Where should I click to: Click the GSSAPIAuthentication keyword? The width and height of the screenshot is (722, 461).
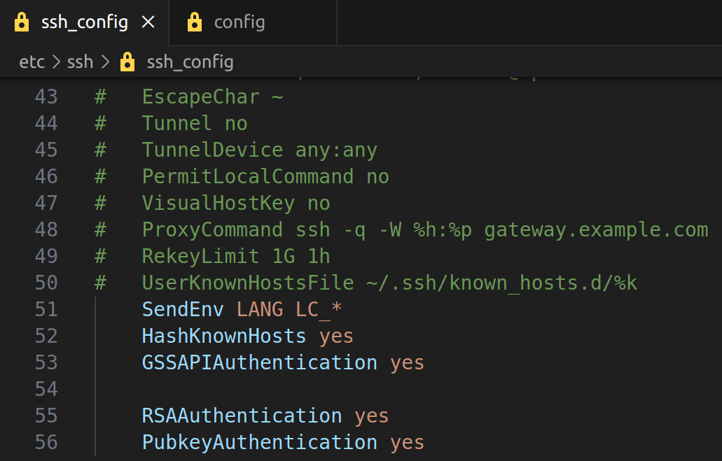pos(259,362)
